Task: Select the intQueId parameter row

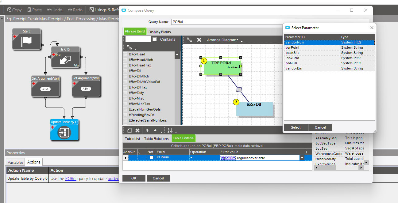Action: click(x=329, y=58)
